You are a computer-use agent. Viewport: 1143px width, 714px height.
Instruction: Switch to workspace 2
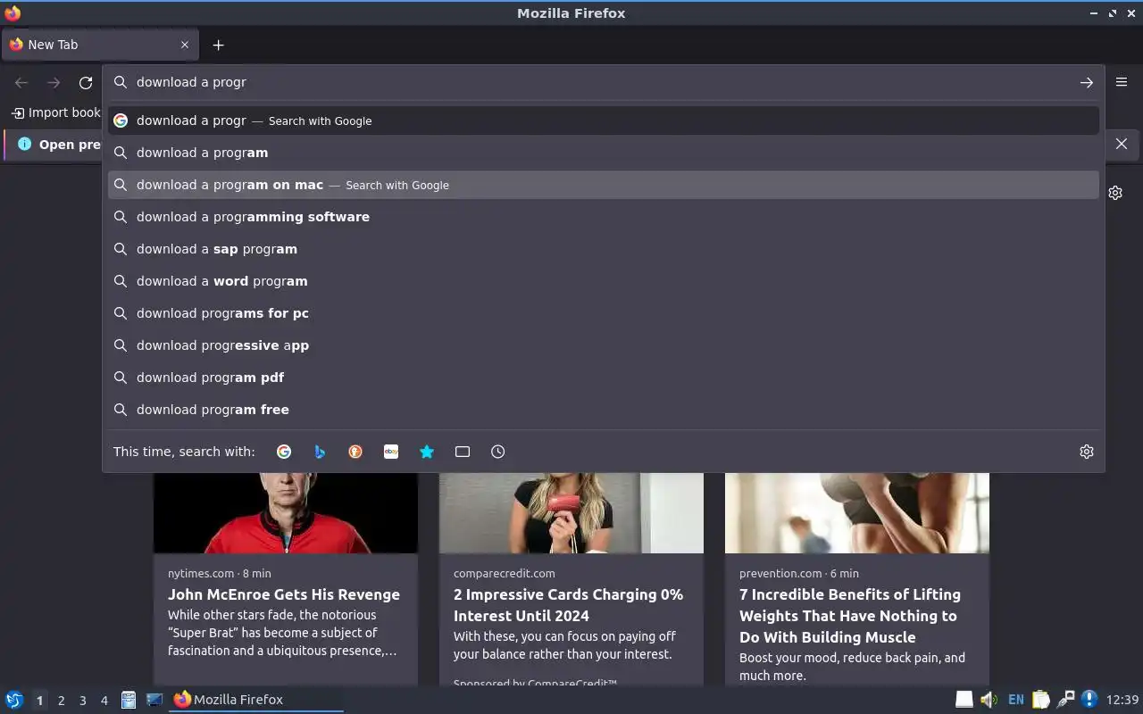(x=61, y=701)
